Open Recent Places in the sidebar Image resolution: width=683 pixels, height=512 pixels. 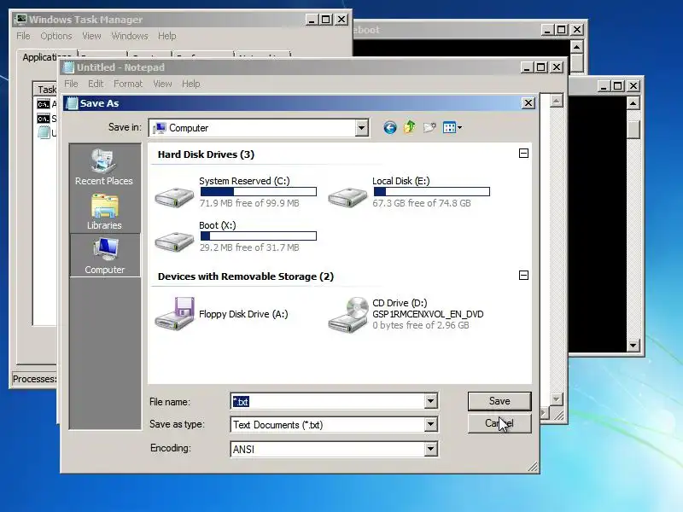click(x=104, y=167)
